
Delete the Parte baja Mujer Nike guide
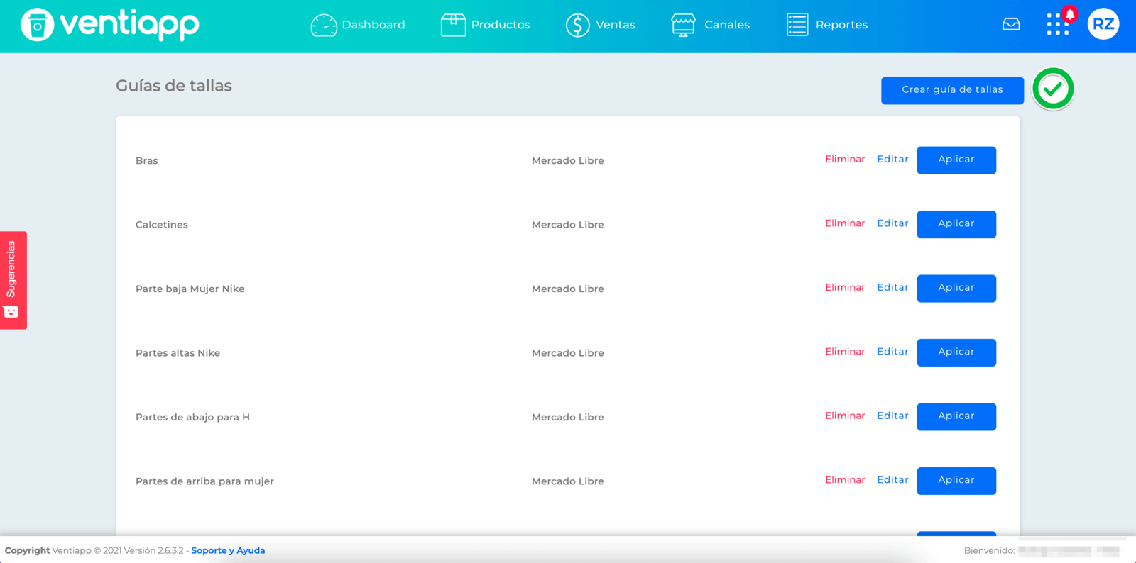(x=845, y=288)
